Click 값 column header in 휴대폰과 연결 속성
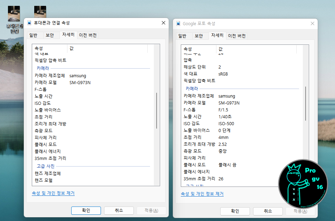The height and width of the screenshot is (221, 335). coord(108,48)
